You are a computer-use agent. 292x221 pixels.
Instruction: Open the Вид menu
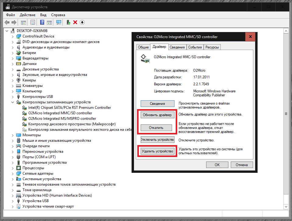tap(43, 15)
